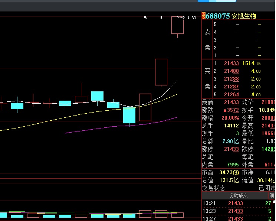Click the 卖盘 sell level 1 row
This screenshot has width=276, height=221.
(x=237, y=55)
